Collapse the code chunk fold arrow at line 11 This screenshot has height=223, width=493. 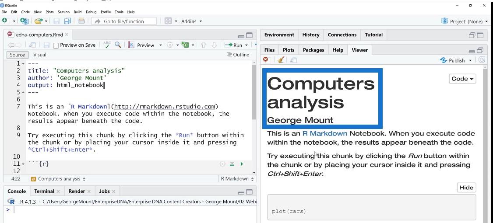click(x=23, y=164)
